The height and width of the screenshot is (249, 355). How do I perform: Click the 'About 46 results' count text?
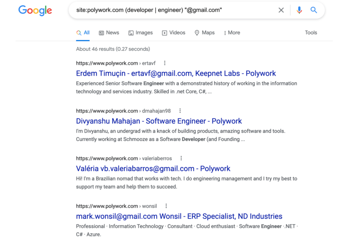[x=113, y=49]
